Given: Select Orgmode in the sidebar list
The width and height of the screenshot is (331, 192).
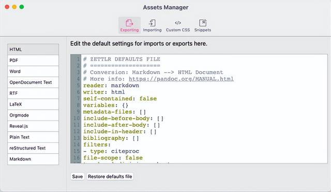Looking at the screenshot, I should (x=33, y=115).
